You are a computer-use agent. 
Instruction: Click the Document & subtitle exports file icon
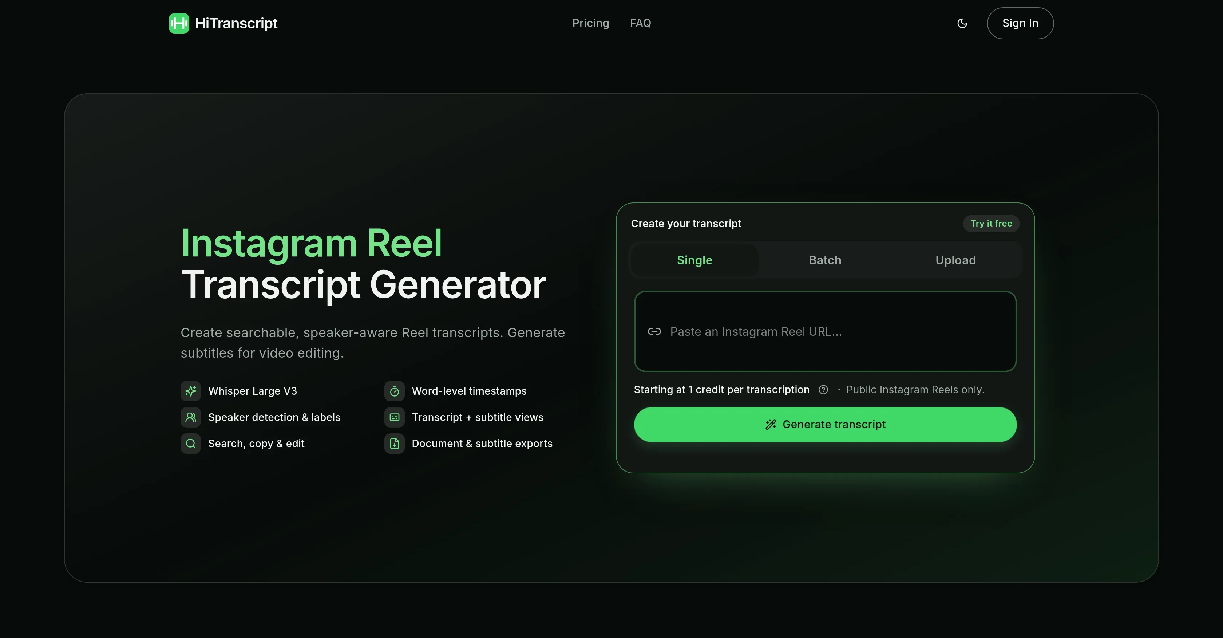point(395,443)
